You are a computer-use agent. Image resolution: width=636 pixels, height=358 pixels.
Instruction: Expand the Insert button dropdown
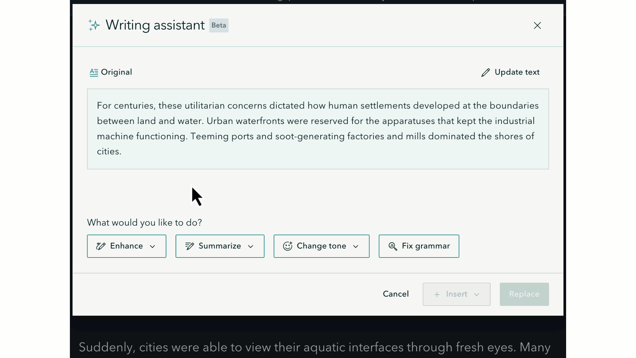tap(477, 294)
